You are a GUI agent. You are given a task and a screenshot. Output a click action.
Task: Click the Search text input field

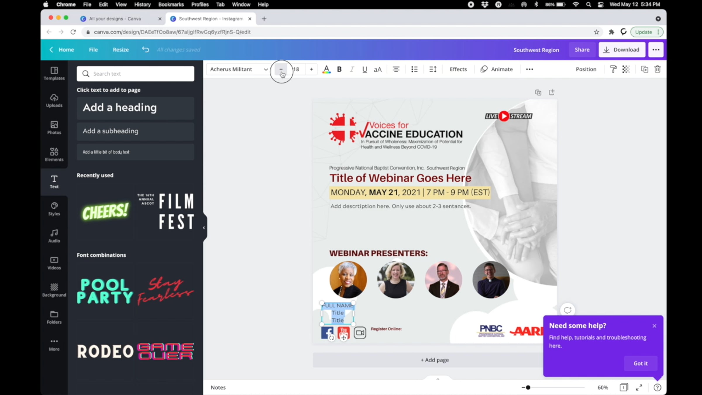click(x=135, y=74)
